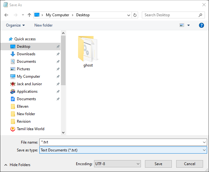Refresh the Desktop folder view
The width and height of the screenshot is (209, 172).
(135, 15)
